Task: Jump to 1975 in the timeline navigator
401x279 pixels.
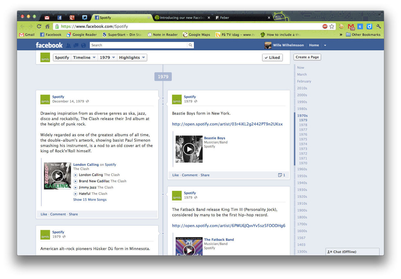Action: pyautogui.click(x=303, y=139)
